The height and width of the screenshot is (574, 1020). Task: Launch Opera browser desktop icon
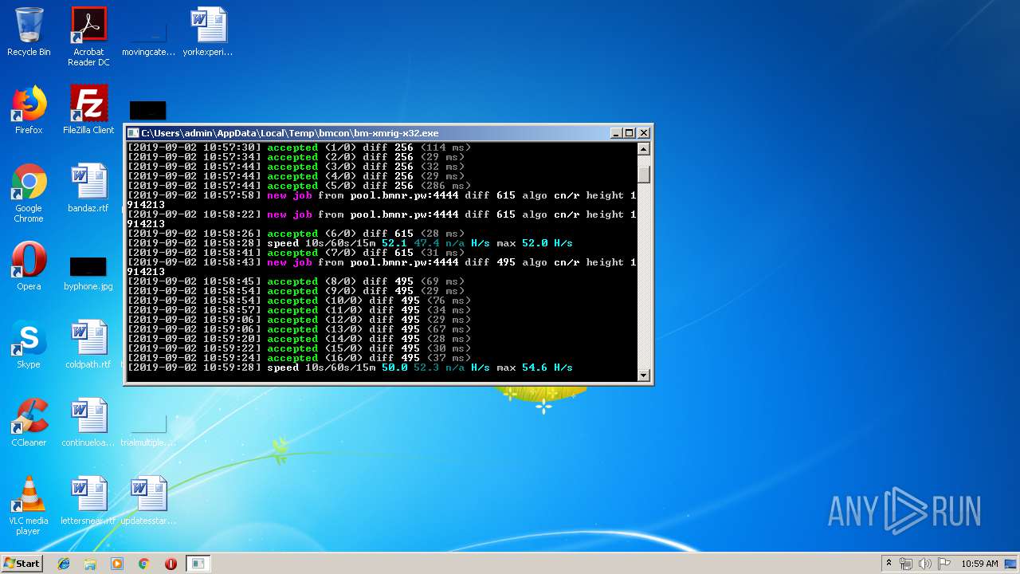point(29,266)
